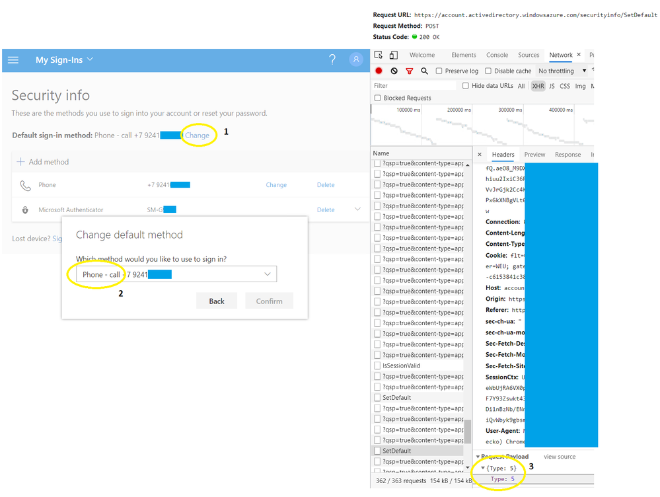This screenshot has height=497, width=660.
Task: Open the sign-in method combo box
Action: [x=176, y=274]
